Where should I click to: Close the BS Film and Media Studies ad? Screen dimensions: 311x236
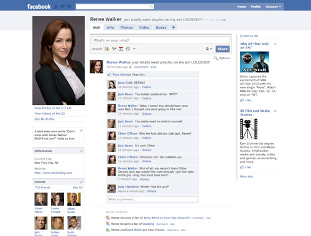(x=276, y=111)
